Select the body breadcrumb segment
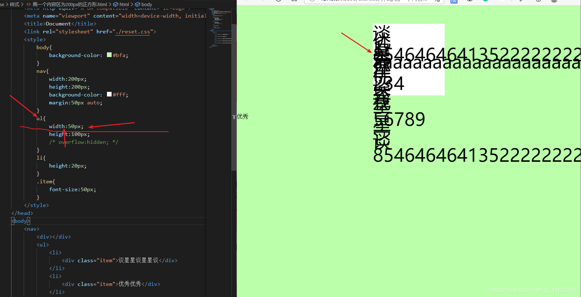The image size is (581, 297). coord(146,4)
